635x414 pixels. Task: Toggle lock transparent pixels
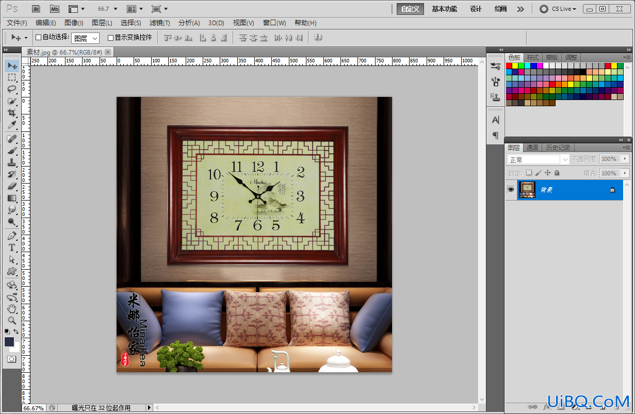[x=529, y=173]
